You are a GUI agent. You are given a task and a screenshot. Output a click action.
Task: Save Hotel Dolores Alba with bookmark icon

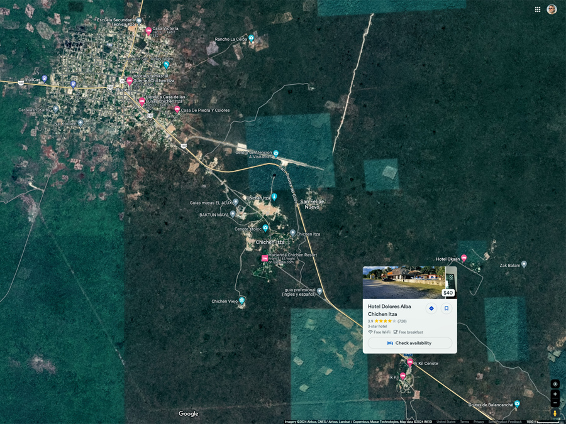coord(446,308)
